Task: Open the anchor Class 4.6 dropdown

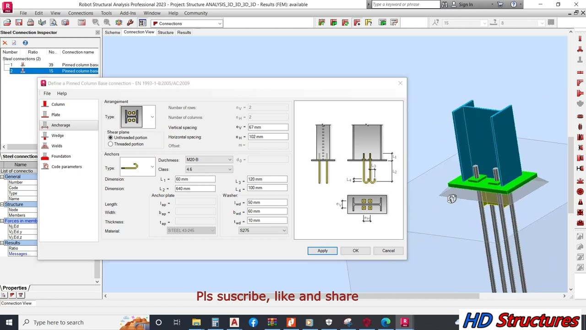Action: (x=209, y=169)
